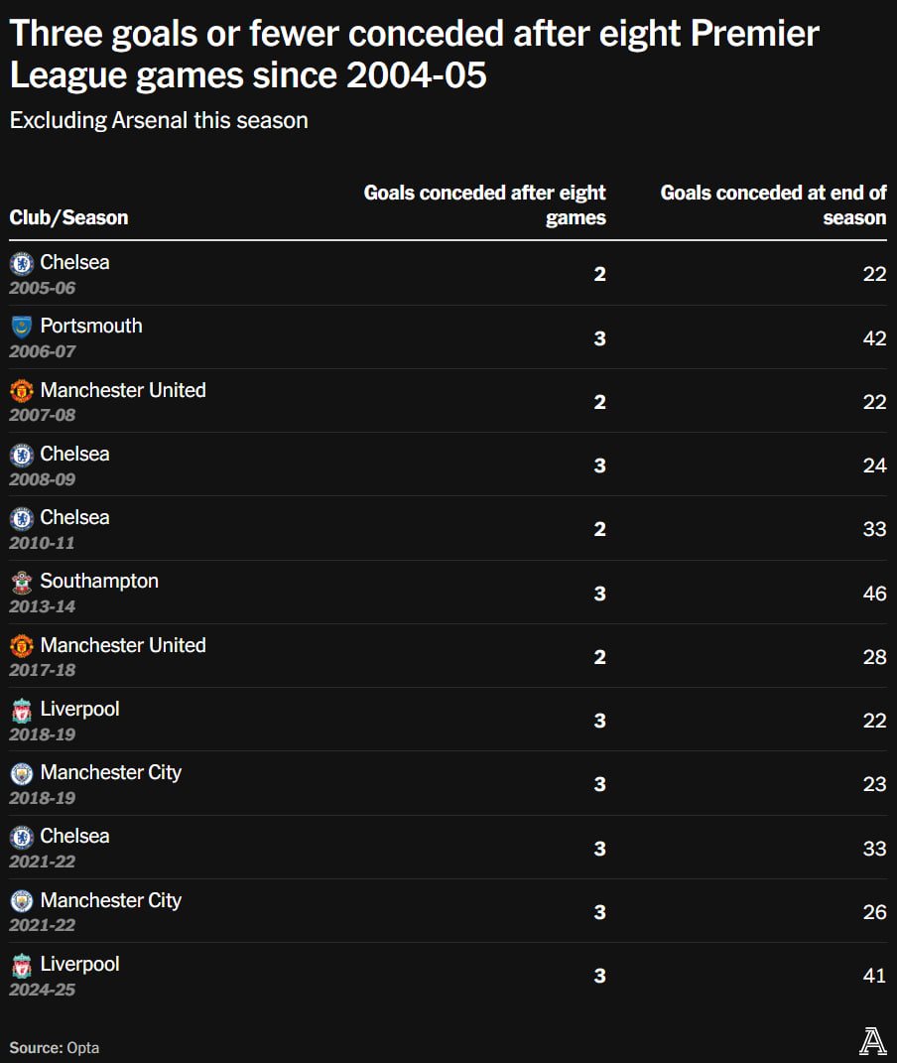Click the Opta source text
Viewport: 897px width, 1063px height.
82,1048
